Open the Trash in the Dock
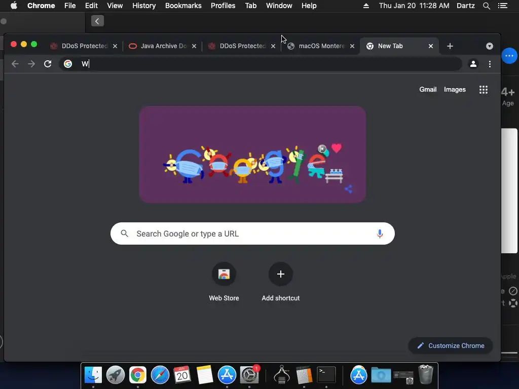This screenshot has height=389, width=519. [x=426, y=374]
